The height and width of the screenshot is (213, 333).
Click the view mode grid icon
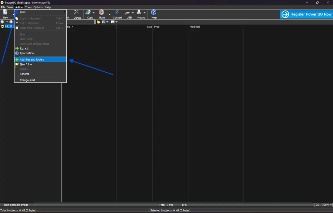104,22
